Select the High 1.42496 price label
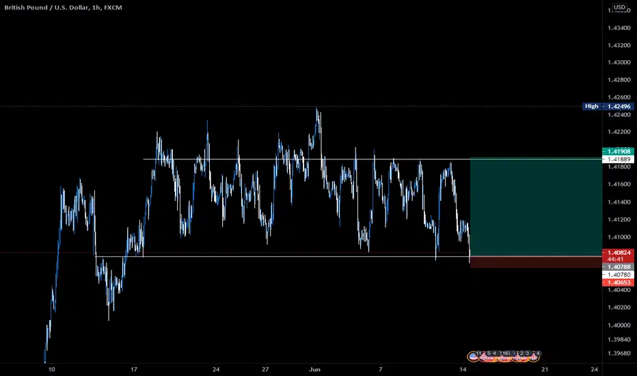The image size is (637, 376). point(608,106)
